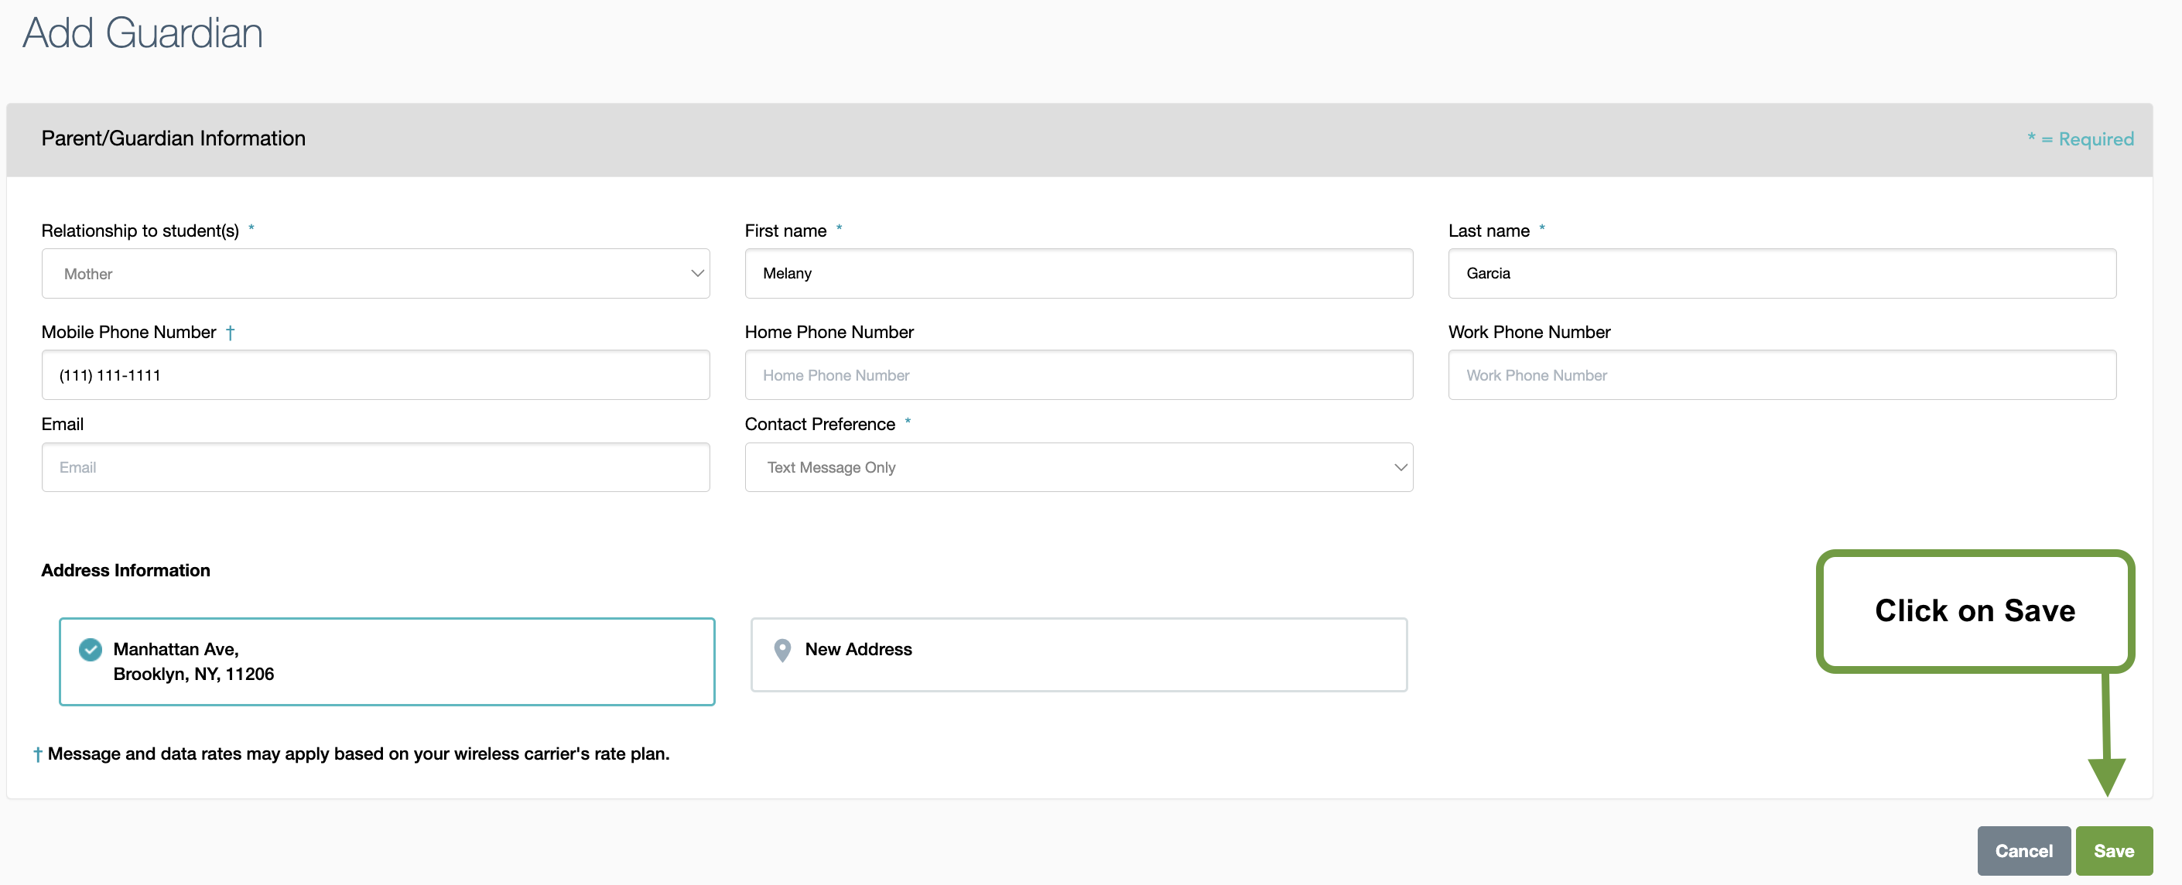
Task: Click the Address Information heading
Action: [125, 571]
